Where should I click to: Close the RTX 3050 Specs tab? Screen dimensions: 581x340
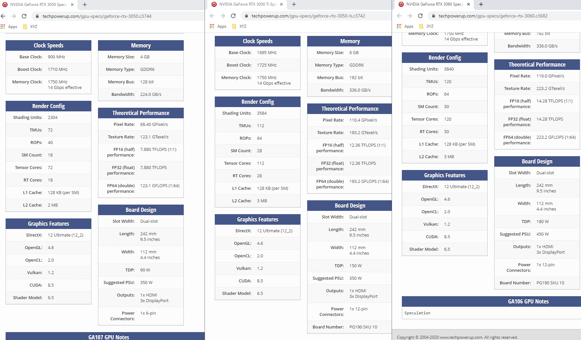[x=72, y=5]
